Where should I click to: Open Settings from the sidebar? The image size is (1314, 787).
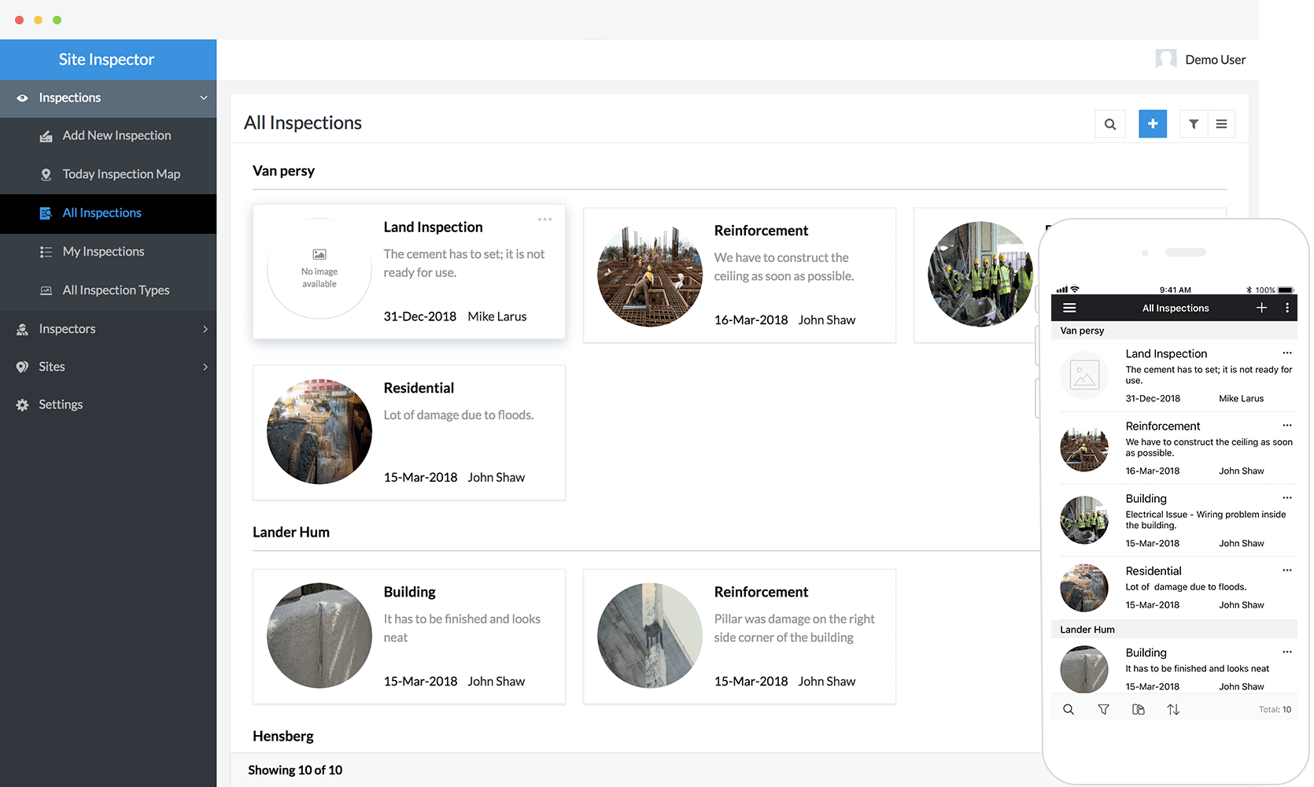[60, 405]
